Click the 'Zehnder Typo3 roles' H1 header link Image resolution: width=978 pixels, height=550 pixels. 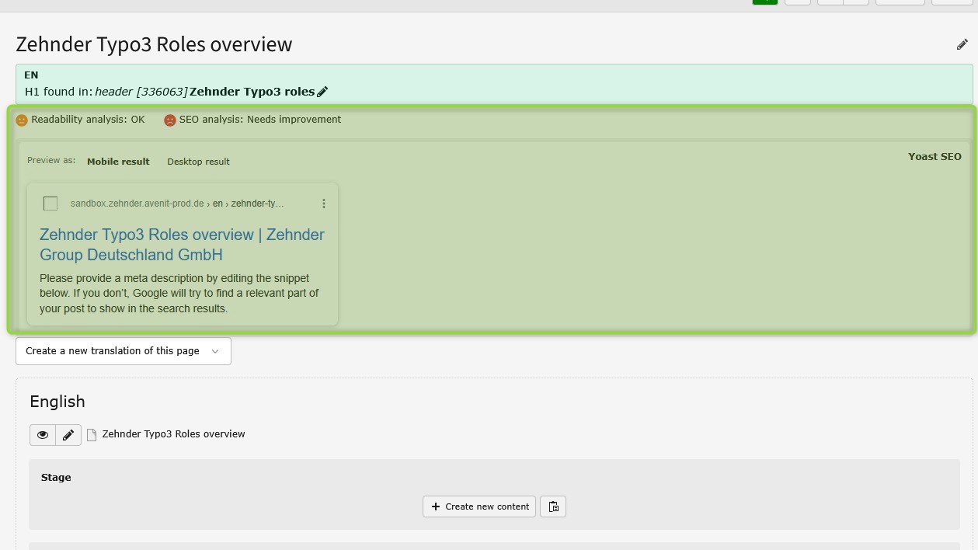pos(252,92)
